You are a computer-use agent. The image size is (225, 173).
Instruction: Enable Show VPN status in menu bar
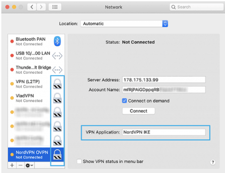tap(79, 161)
